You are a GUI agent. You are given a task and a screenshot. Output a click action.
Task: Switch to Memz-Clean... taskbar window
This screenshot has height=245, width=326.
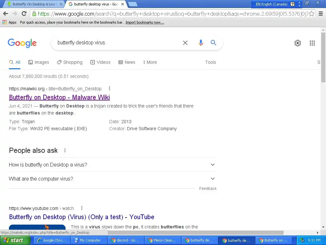(x=163, y=240)
